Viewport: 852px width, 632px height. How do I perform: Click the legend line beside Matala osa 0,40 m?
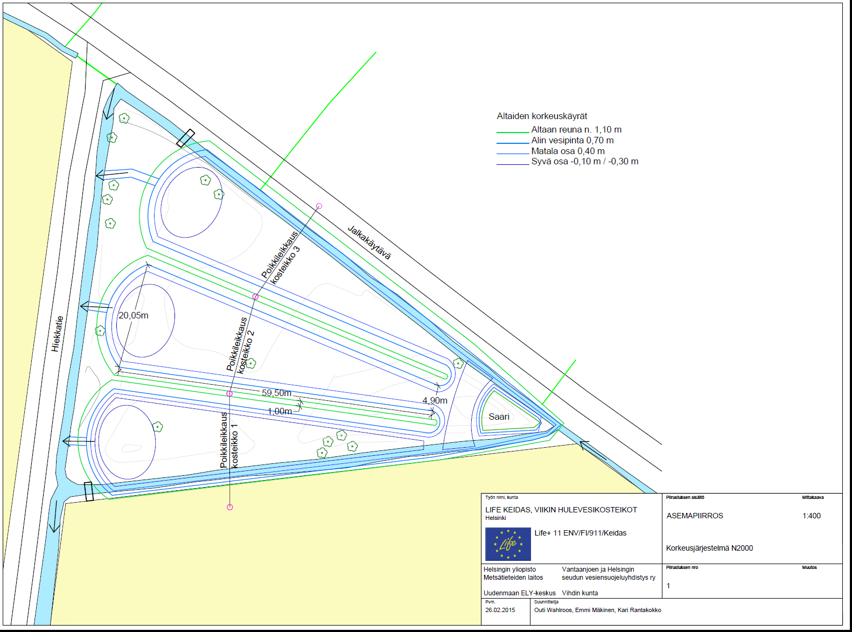513,154
